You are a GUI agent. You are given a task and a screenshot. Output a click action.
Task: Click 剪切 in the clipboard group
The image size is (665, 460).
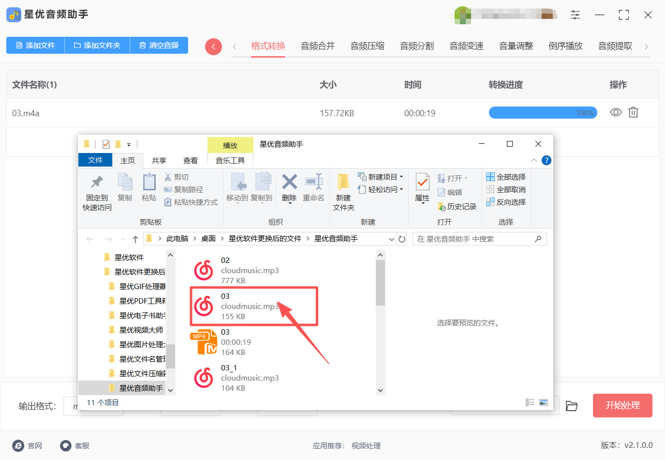177,177
